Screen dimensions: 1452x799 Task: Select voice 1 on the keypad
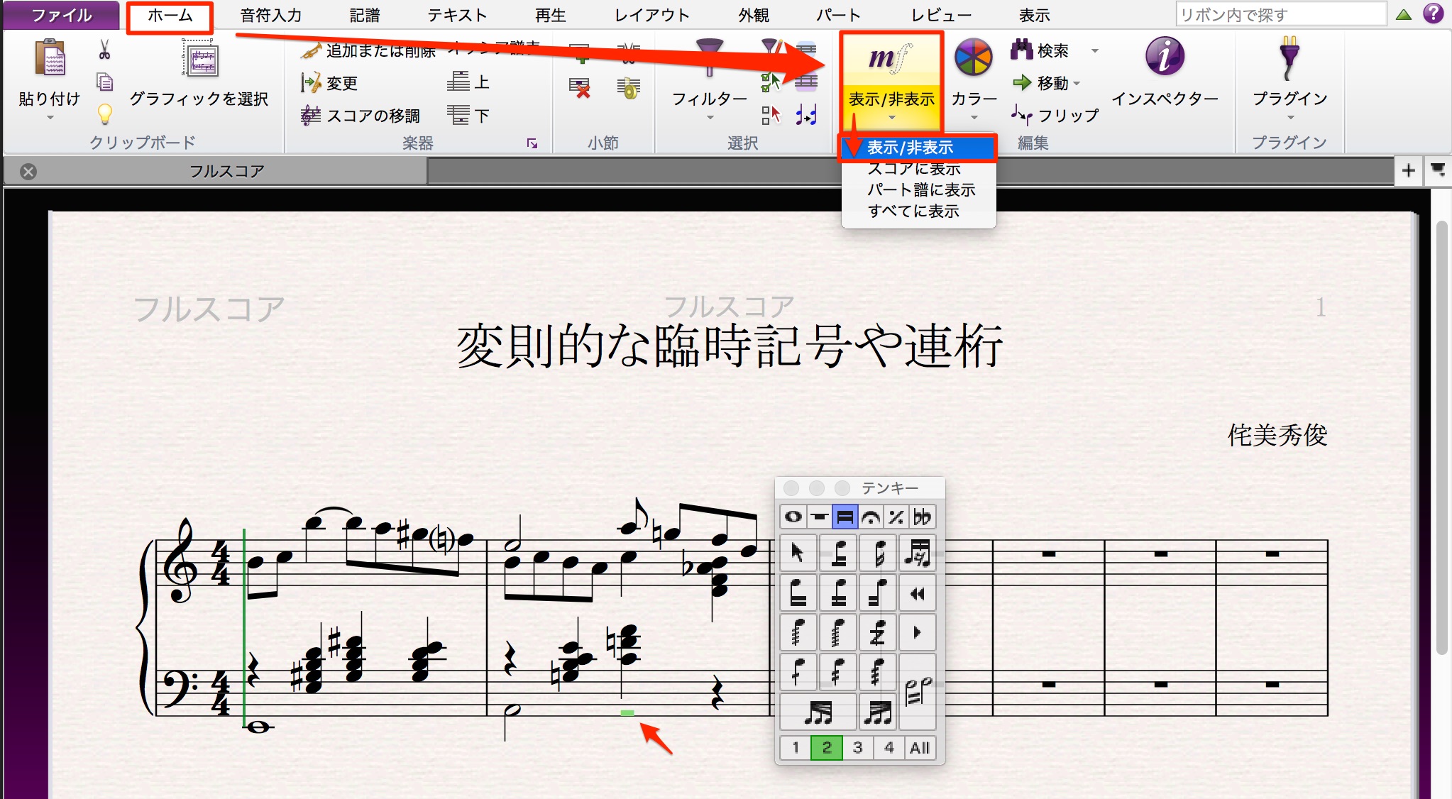796,747
